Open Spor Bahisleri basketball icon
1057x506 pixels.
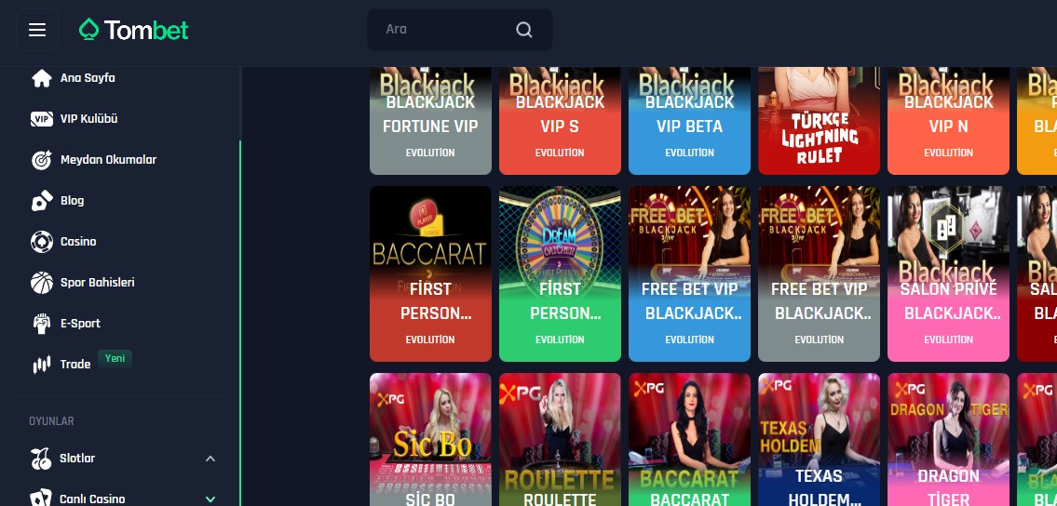point(42,283)
